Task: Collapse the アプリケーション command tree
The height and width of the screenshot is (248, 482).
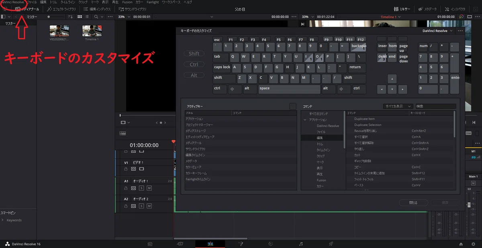Action: 305,120
